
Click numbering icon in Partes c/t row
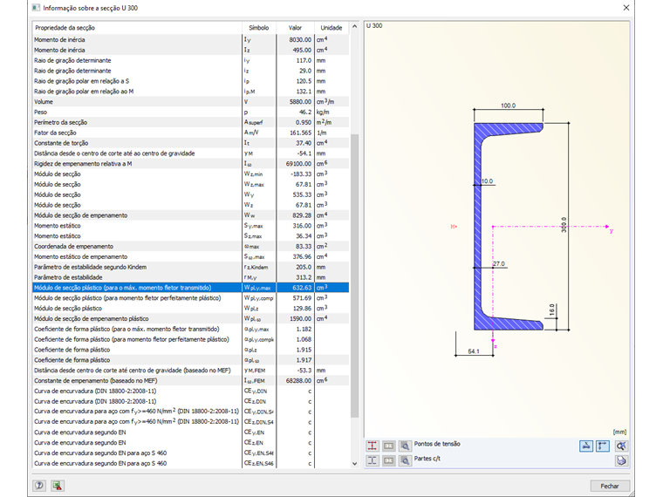click(389, 460)
